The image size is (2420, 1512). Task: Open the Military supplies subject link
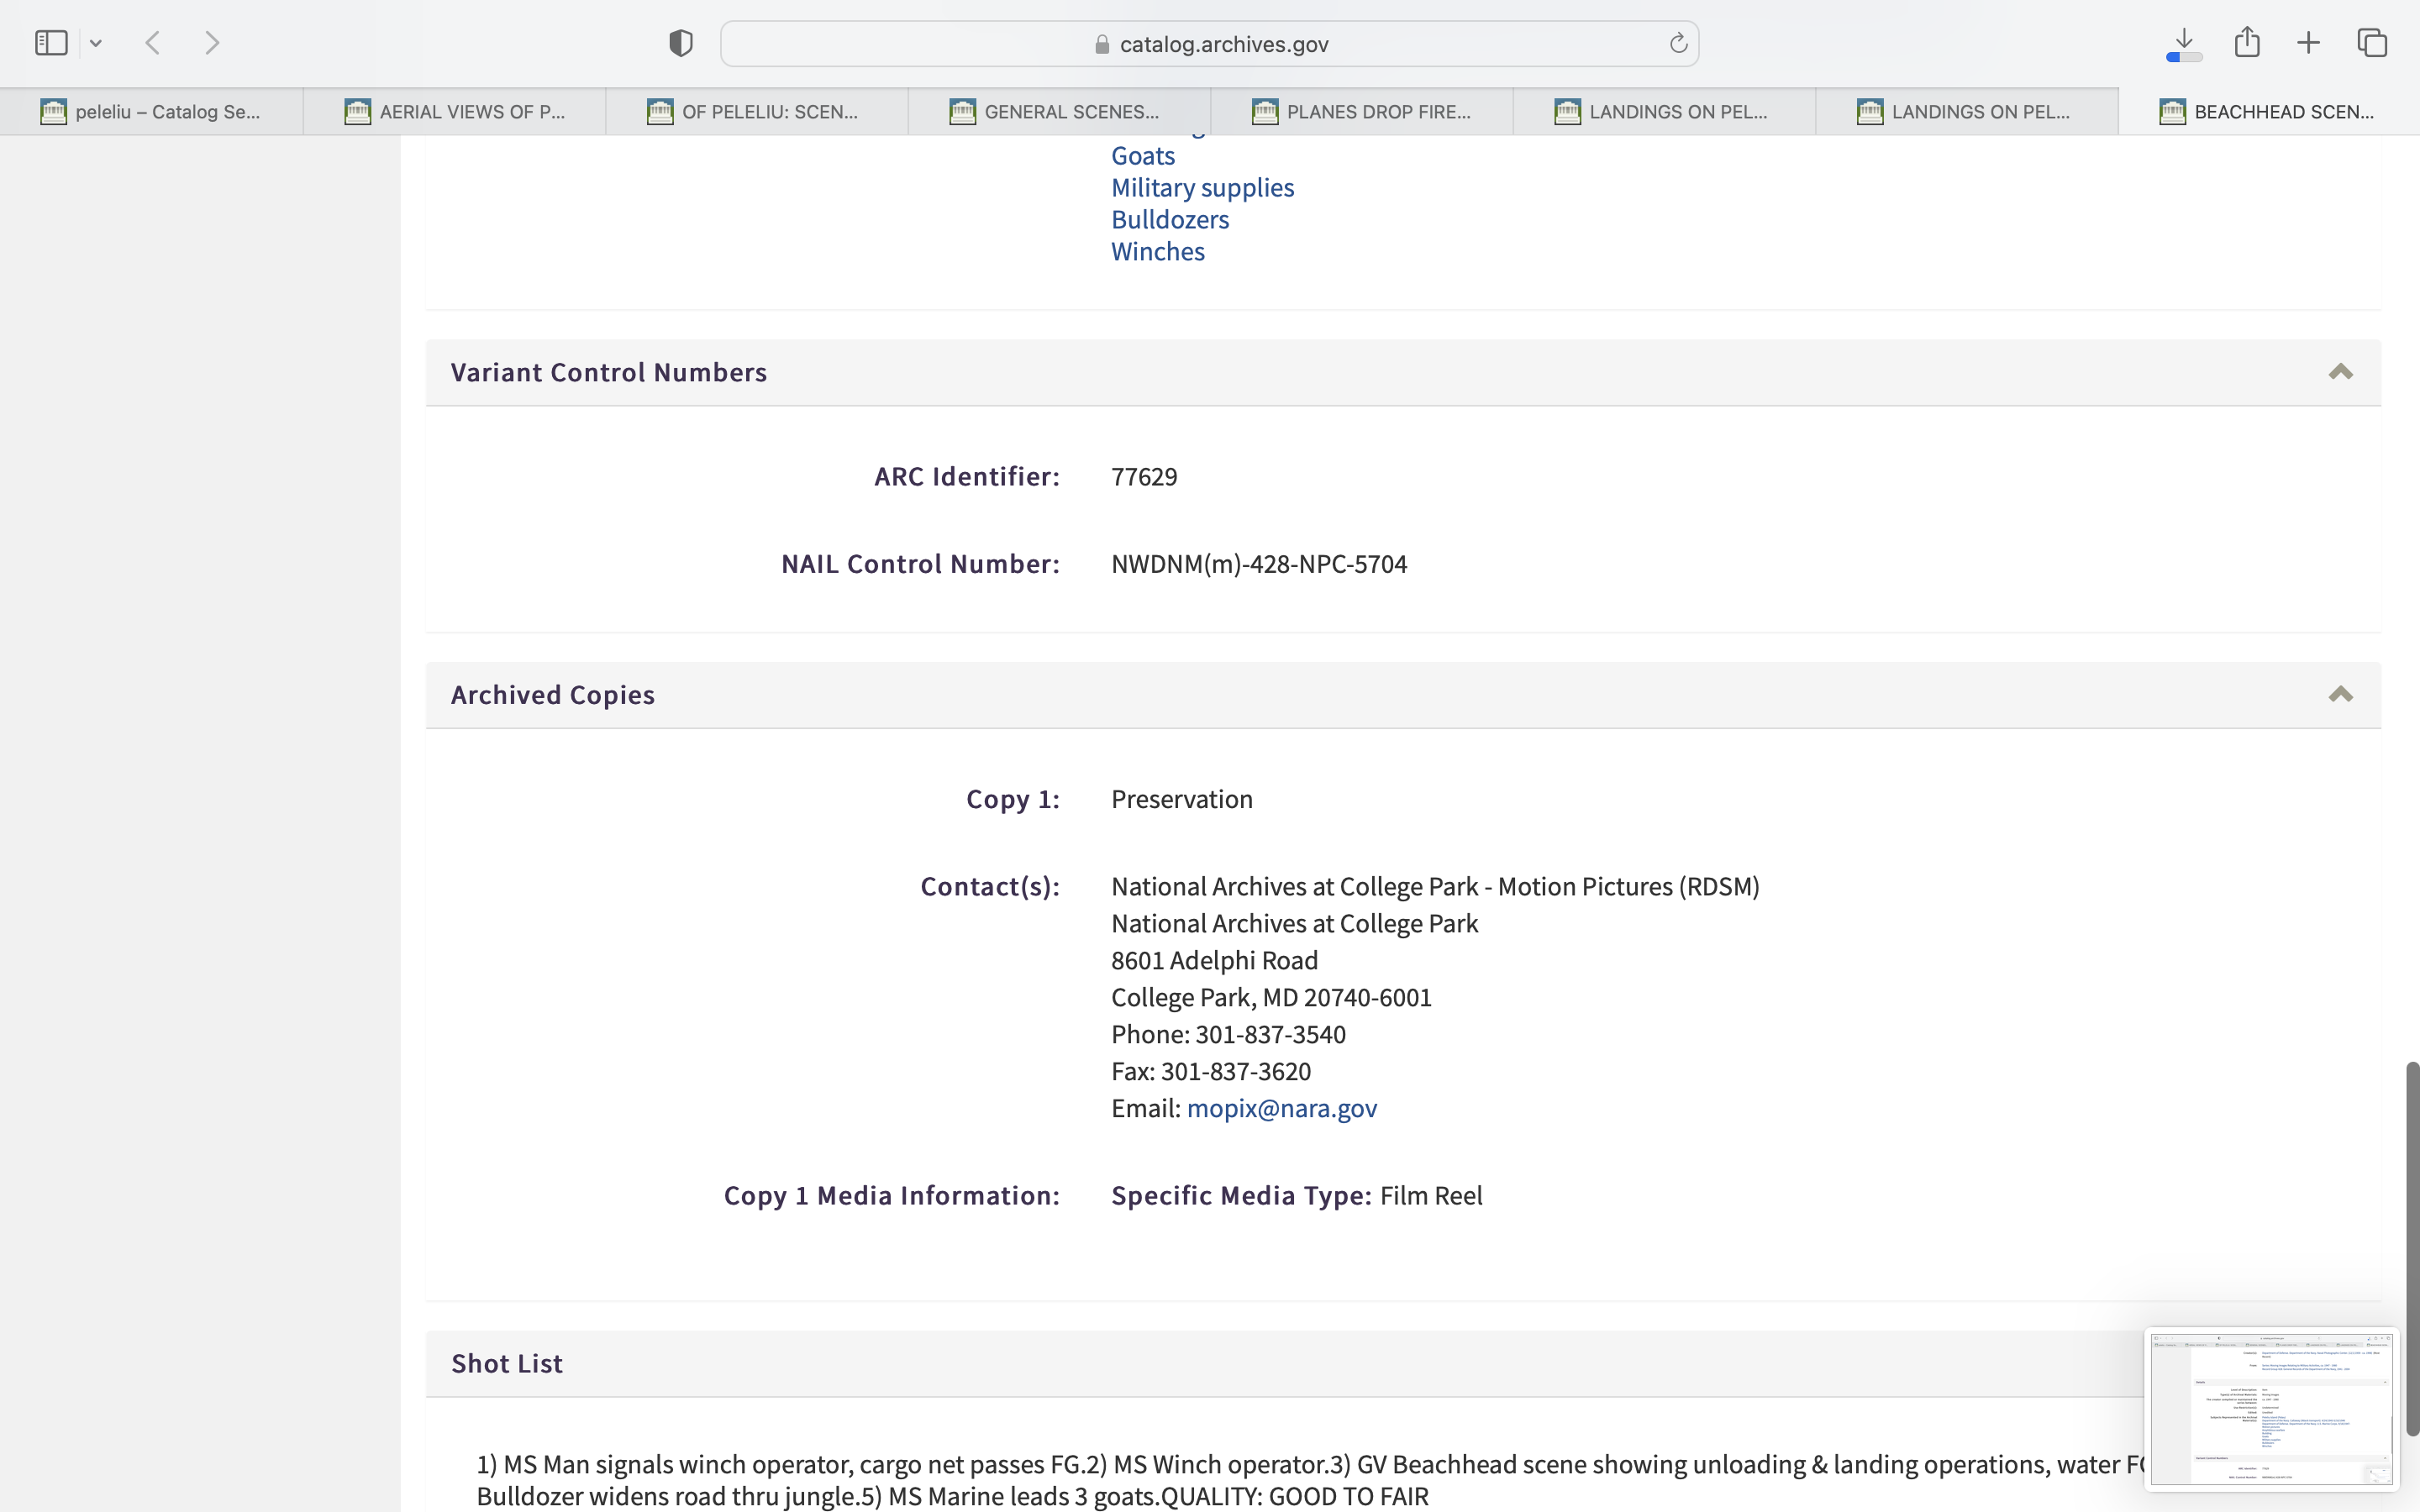point(1202,187)
